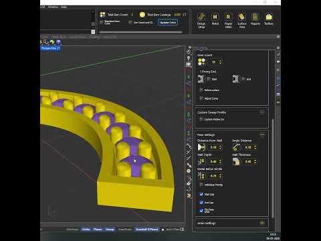This screenshot has width=321, height=241.
Task: Click the Wall Thickness icon
Action: point(236,161)
